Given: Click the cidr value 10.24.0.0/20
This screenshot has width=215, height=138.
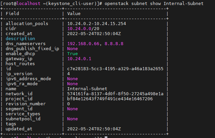Looking at the screenshot, I should click(x=83, y=29).
